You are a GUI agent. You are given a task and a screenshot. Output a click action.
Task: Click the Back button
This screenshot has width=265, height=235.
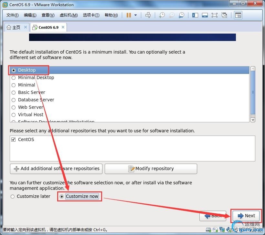213,216
